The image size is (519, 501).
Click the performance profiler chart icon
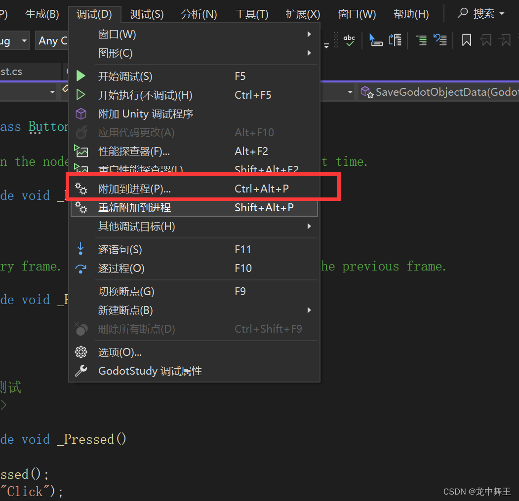pos(81,151)
